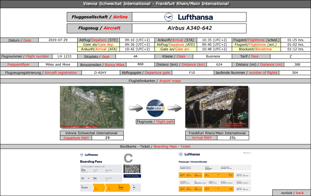Click the flight number LH 1233 value
This screenshot has height=196, width=311.
click(64, 56)
